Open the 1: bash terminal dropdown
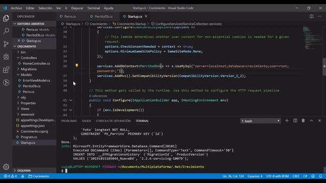Screen dimensions: 326x183 pyautogui.click(x=260, y=121)
